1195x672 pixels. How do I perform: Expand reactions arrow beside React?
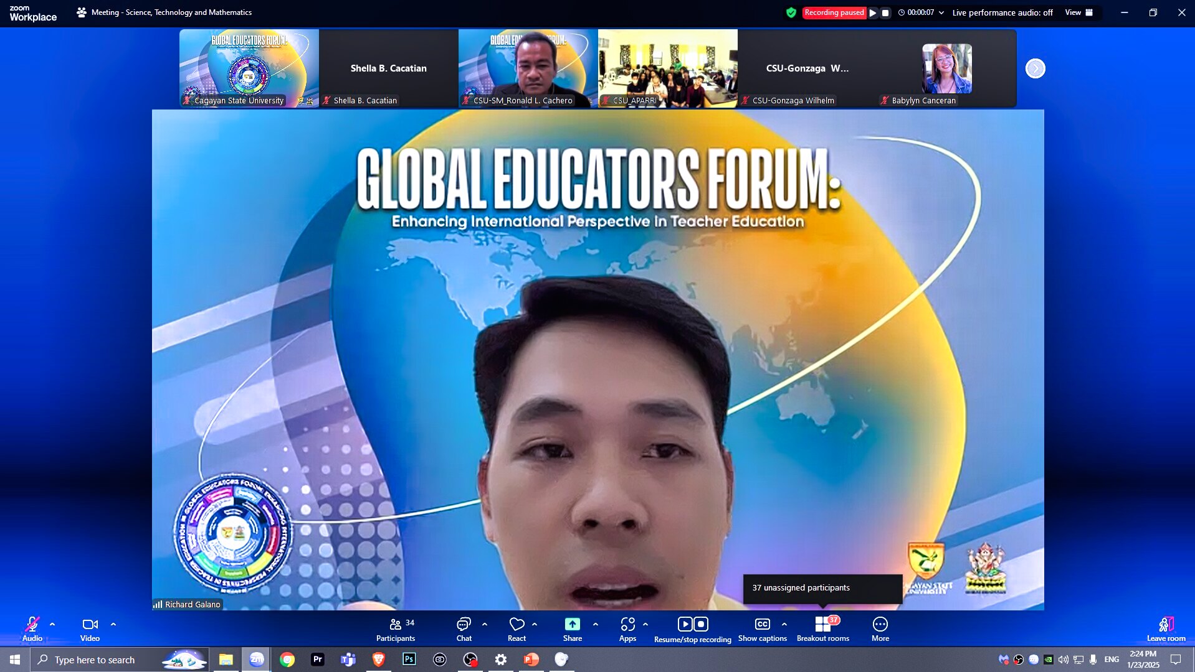click(x=535, y=624)
